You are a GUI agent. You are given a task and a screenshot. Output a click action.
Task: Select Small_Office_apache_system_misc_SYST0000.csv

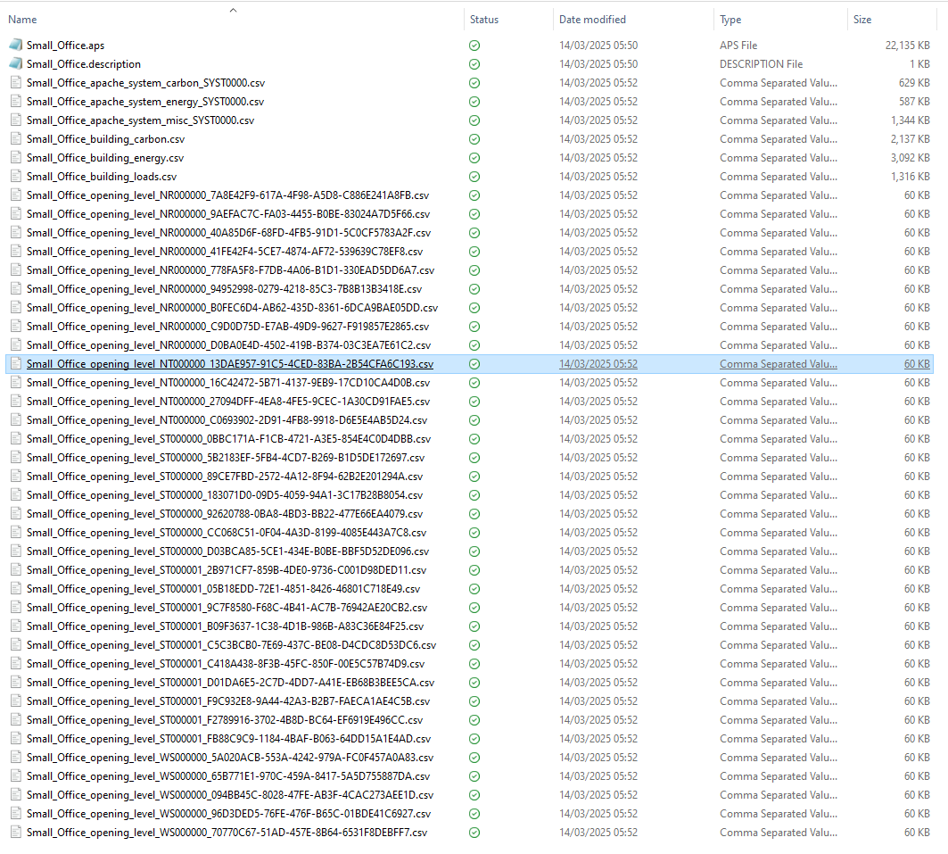click(140, 120)
